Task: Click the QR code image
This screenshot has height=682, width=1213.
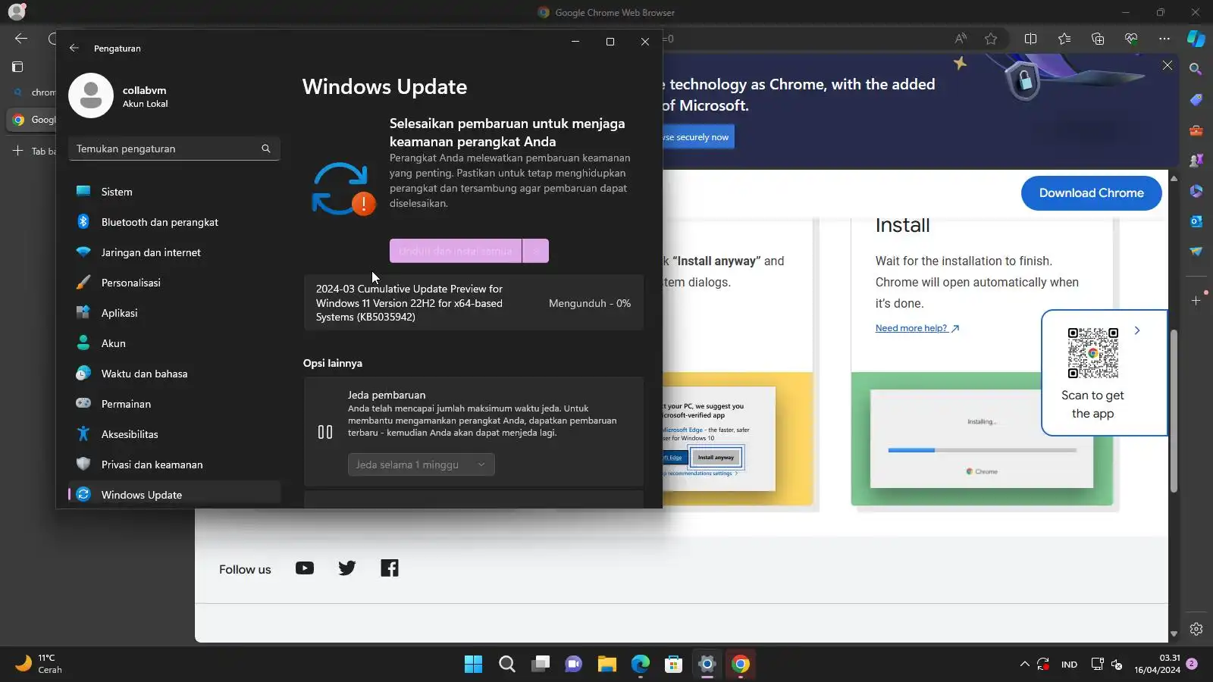Action: 1093,353
